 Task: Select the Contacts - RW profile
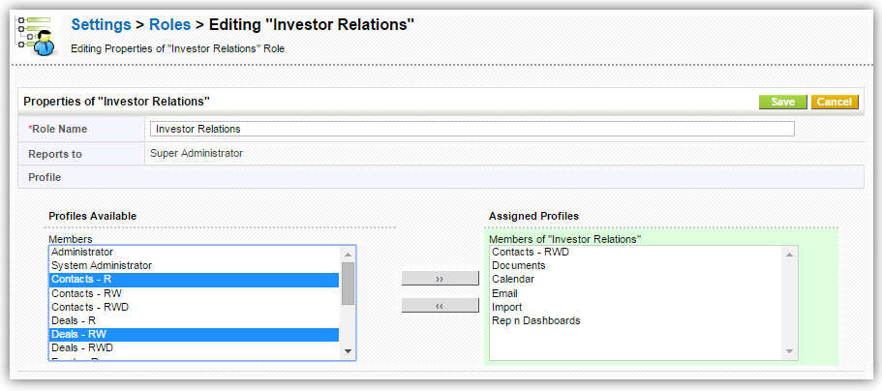86,293
